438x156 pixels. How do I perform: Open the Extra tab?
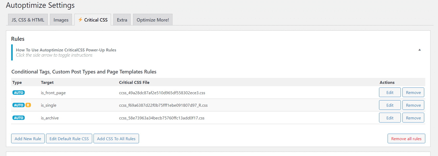tap(122, 20)
